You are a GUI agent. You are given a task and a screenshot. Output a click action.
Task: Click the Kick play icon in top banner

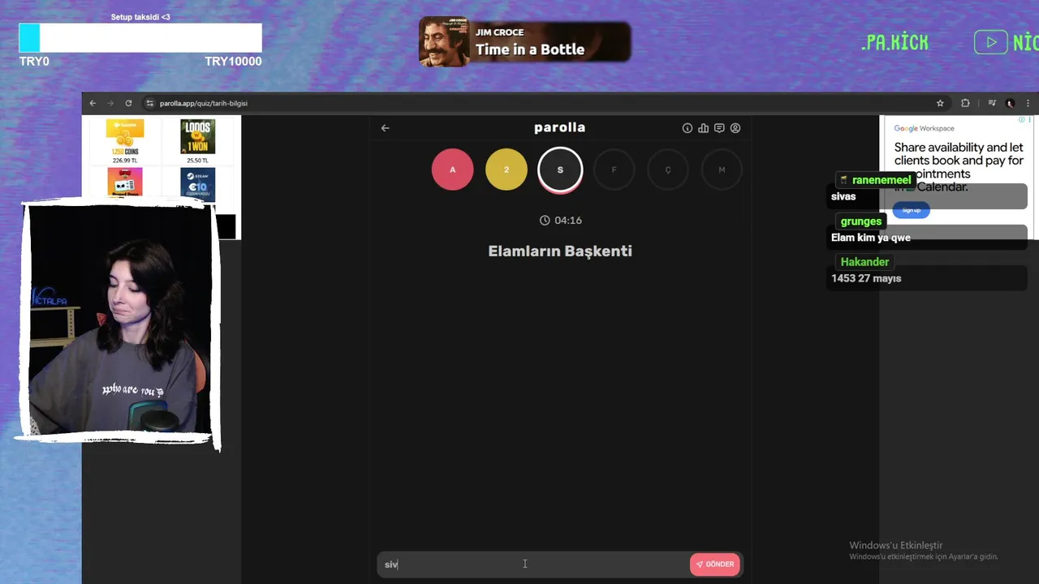[991, 42]
